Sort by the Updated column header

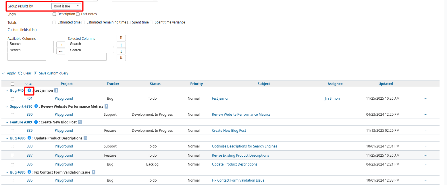point(386,84)
